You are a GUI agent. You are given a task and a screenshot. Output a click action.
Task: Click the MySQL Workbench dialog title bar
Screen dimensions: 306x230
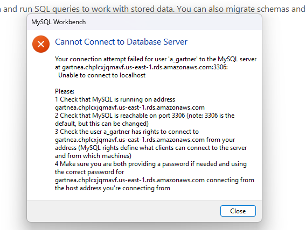pyautogui.click(x=144, y=22)
